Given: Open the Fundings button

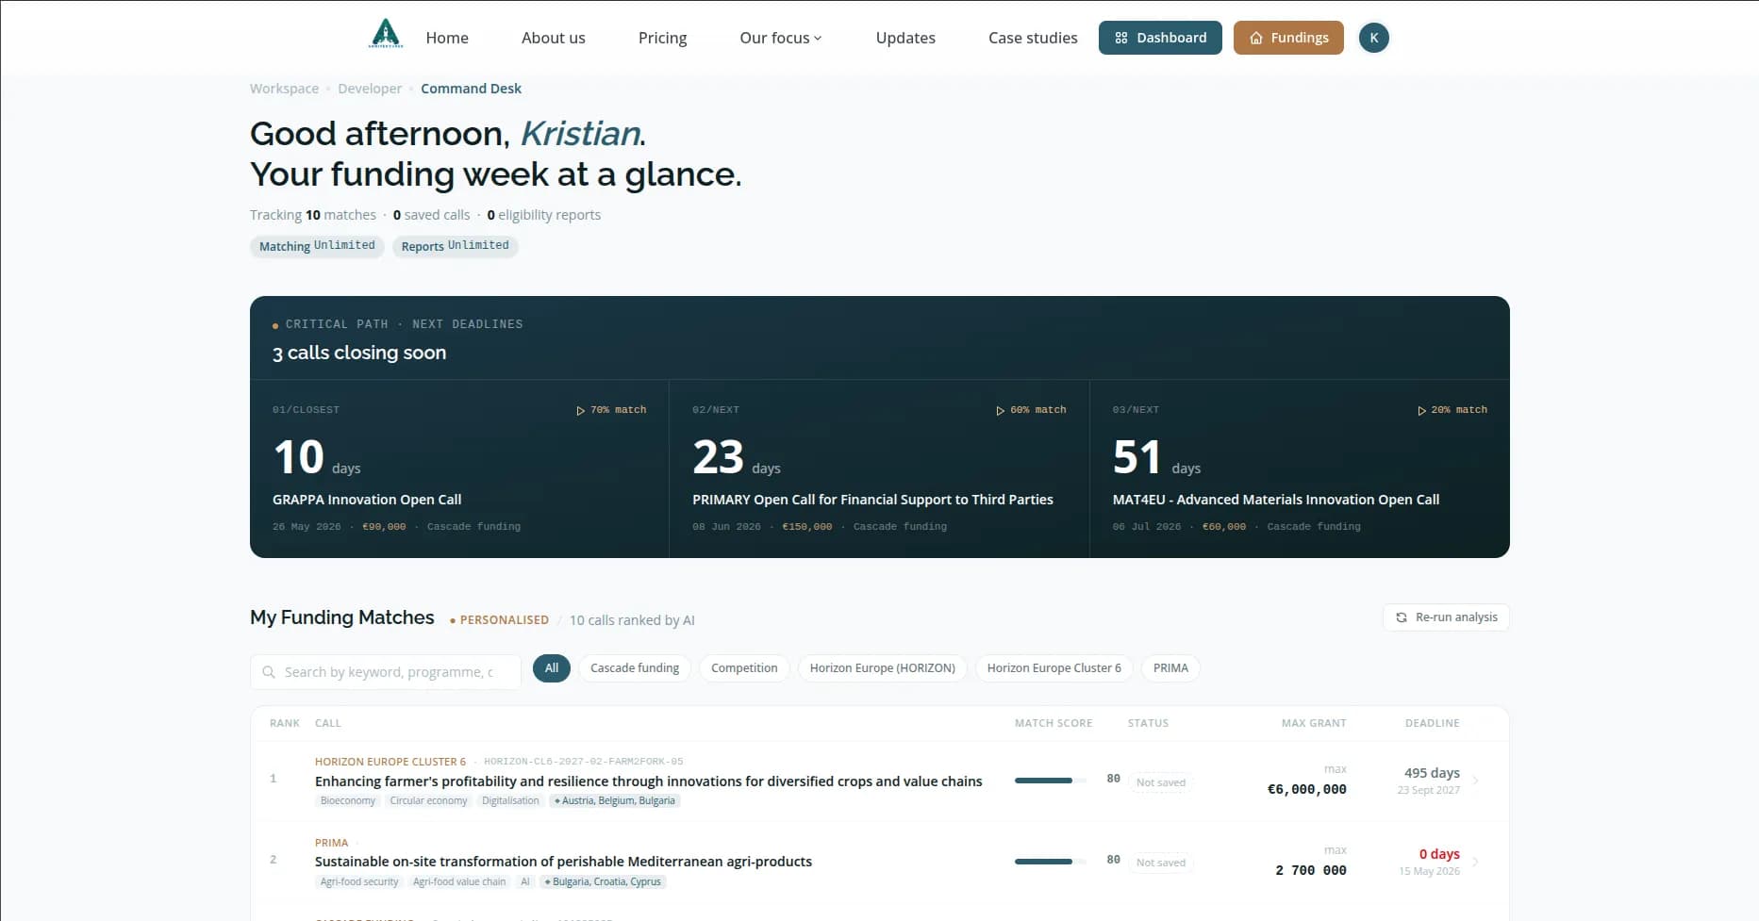Looking at the screenshot, I should (x=1288, y=38).
